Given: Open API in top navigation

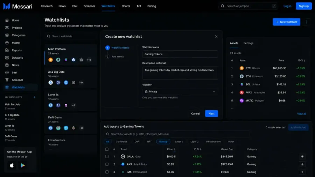Looking at the screenshot, I should click(139, 6).
